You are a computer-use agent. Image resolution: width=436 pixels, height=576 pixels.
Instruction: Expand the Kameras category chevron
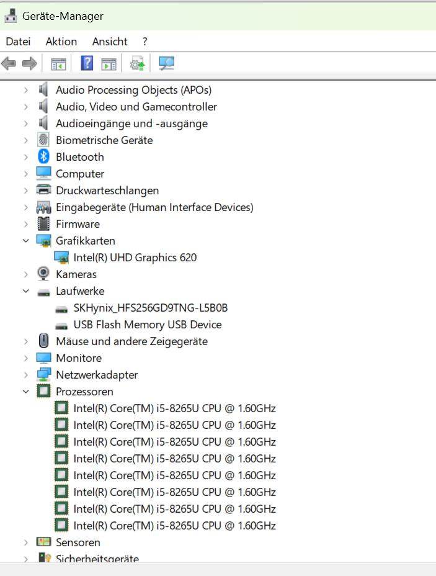tap(25, 274)
